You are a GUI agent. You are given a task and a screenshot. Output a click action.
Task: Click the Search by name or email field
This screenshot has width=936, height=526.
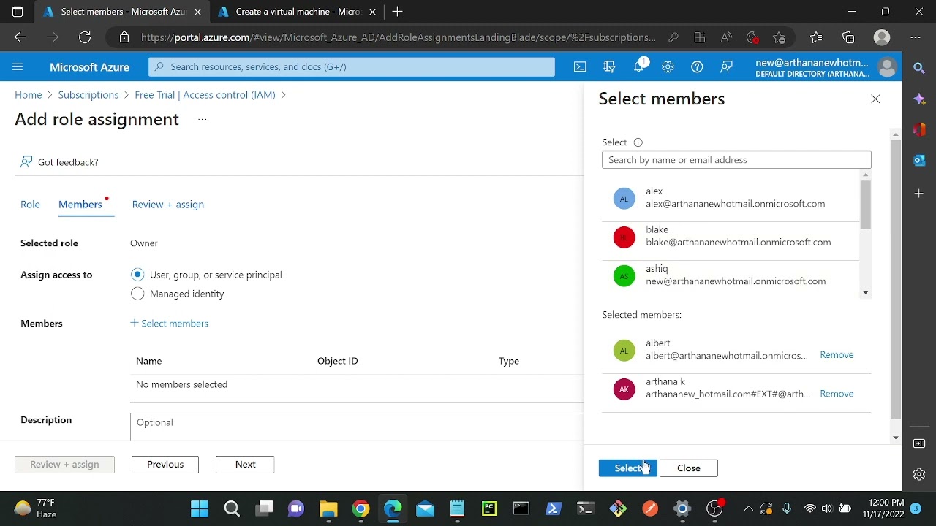tap(736, 160)
